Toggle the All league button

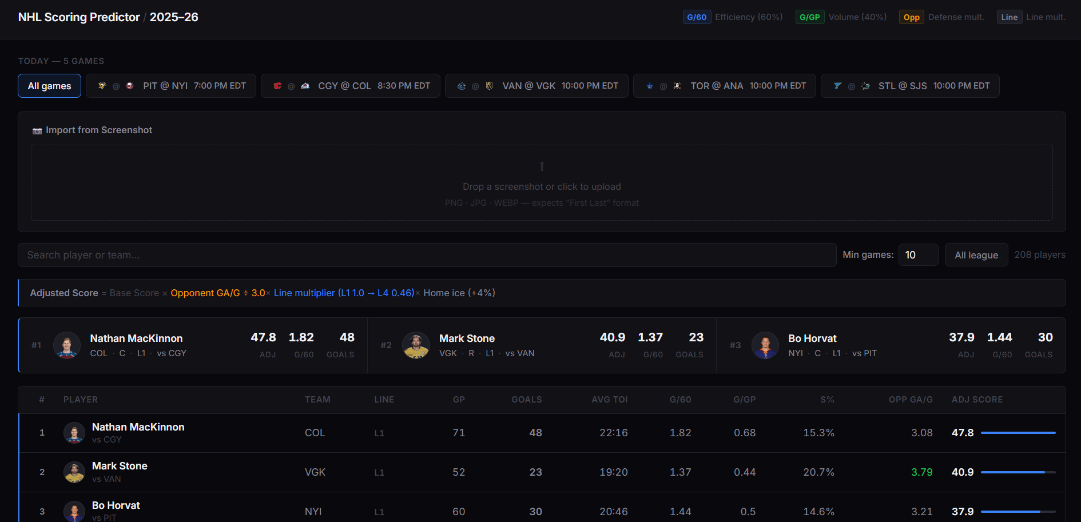click(x=976, y=255)
